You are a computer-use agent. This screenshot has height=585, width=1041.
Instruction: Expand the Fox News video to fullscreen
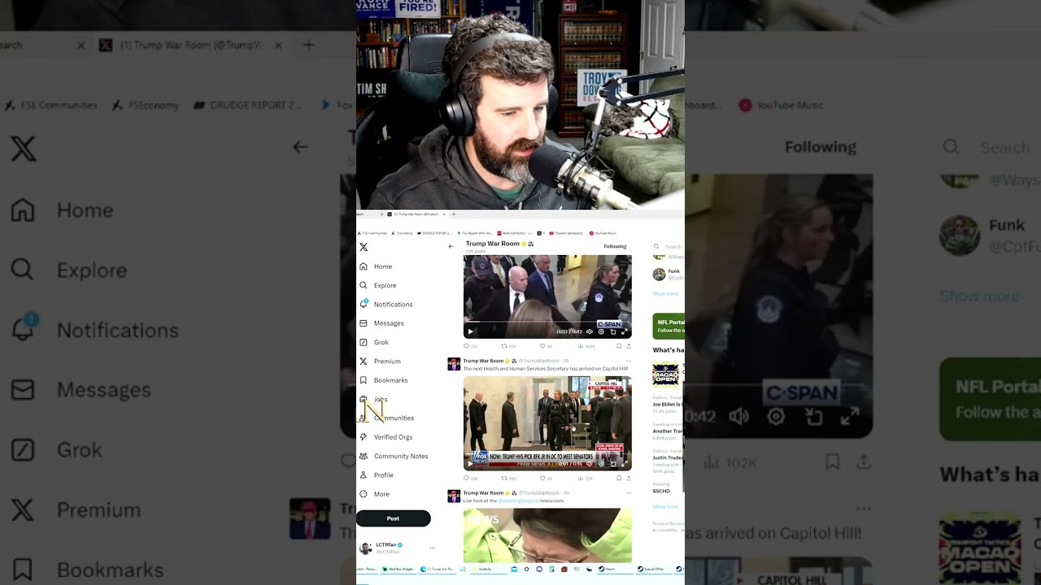624,464
